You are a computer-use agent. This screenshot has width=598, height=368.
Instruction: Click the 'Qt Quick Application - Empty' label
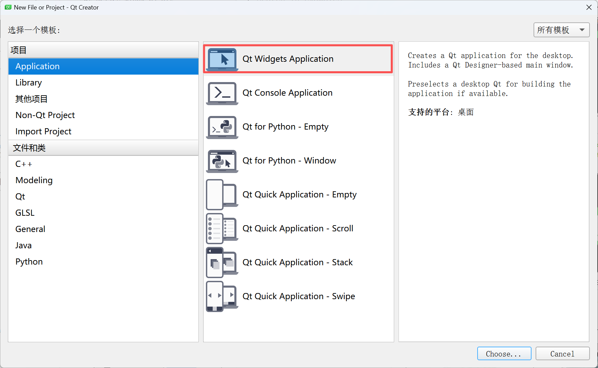tap(300, 195)
